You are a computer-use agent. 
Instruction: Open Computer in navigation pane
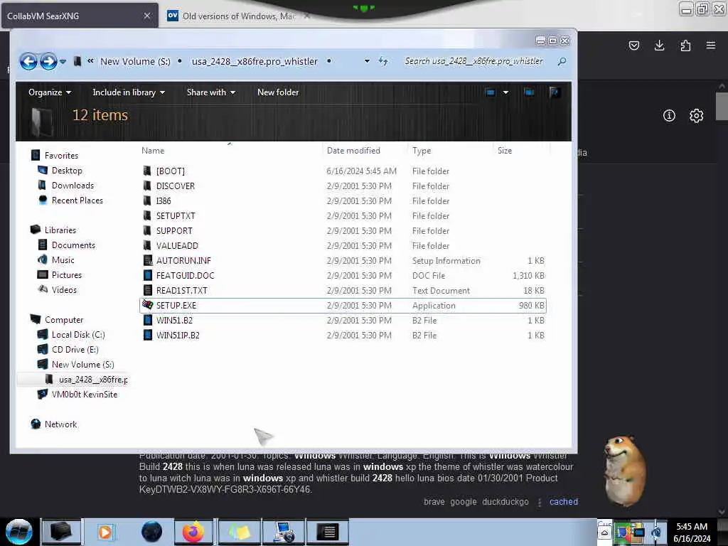click(x=64, y=320)
